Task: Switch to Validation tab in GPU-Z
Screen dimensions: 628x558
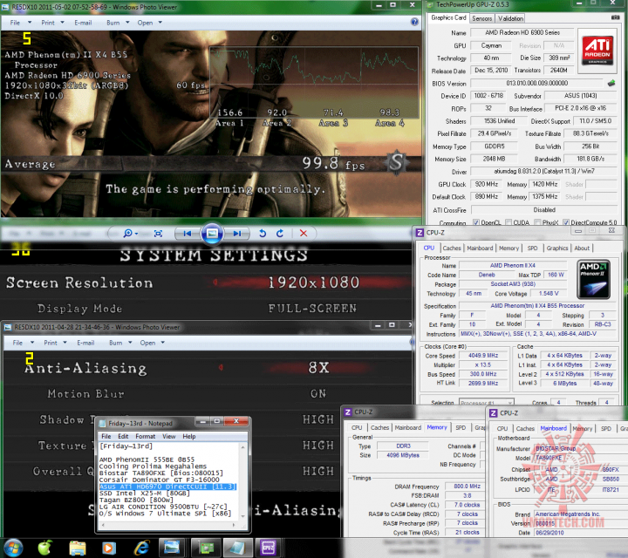Action: pos(510,18)
